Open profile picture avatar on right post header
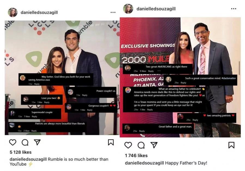The image size is (245, 171). [128, 9]
